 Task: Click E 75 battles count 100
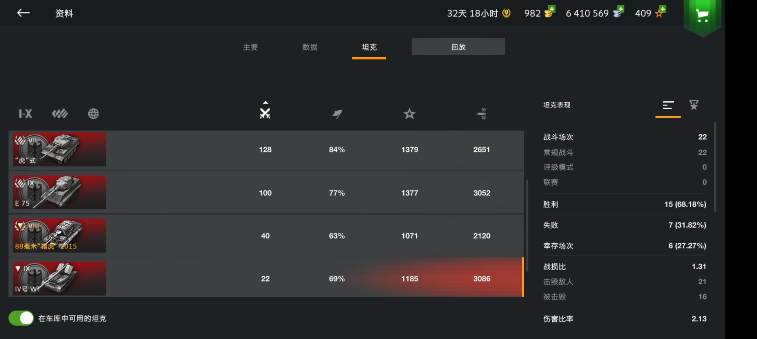265,193
